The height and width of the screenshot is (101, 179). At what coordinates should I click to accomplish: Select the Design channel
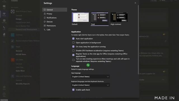[19, 19]
